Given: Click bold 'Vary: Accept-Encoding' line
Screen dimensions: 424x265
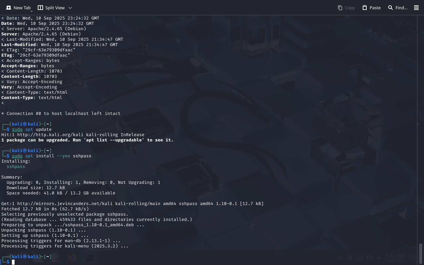Looking at the screenshot, I should coord(29,87).
